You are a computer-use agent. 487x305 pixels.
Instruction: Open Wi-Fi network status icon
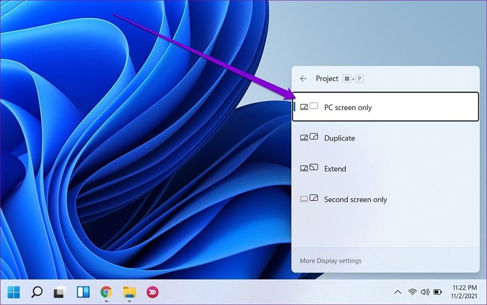point(412,292)
